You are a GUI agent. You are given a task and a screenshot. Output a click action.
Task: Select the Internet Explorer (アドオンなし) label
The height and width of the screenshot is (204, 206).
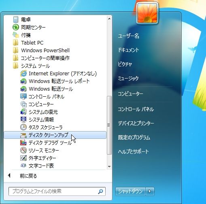pyautogui.click(x=63, y=74)
